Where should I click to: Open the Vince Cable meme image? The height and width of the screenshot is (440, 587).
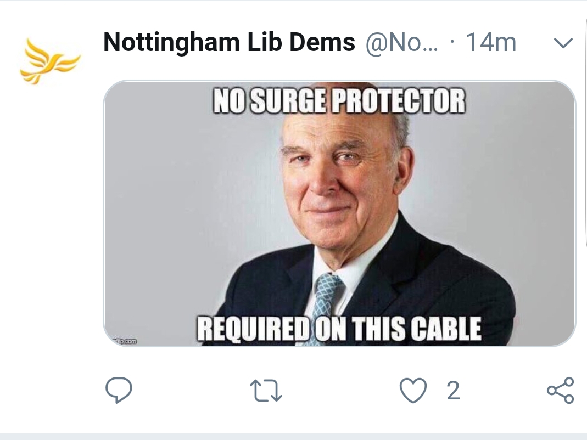(x=339, y=213)
